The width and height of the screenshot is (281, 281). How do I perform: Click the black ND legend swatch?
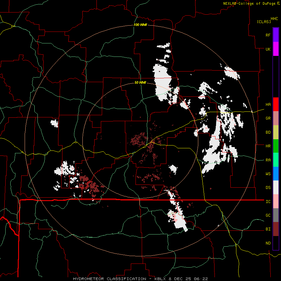(x=276, y=243)
